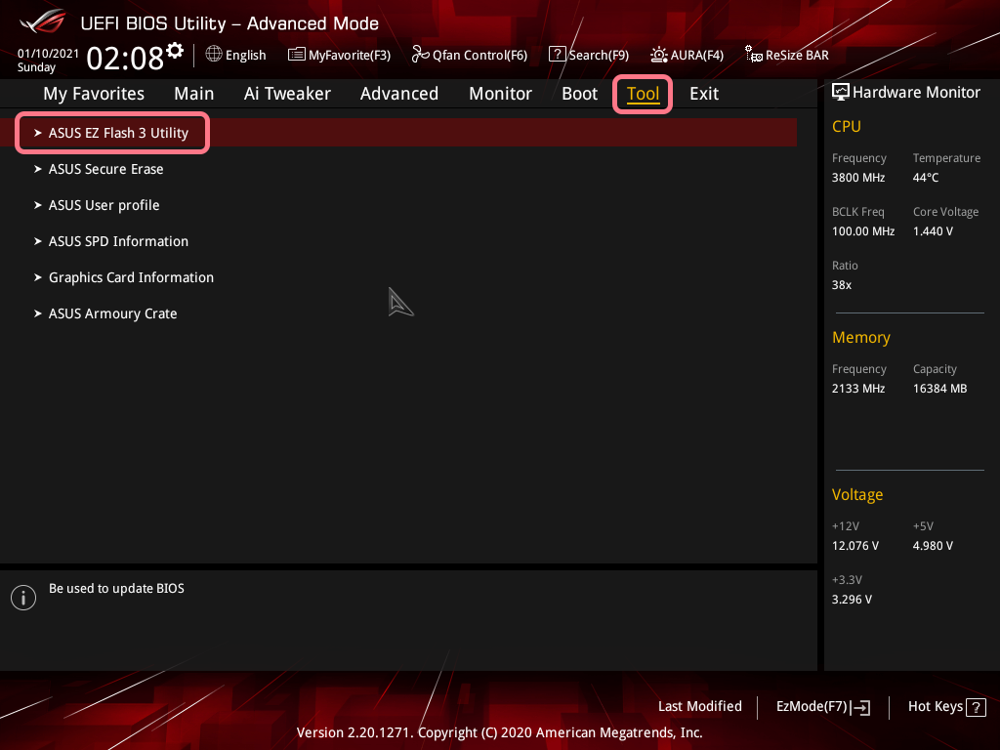The width and height of the screenshot is (1000, 750).
Task: Open the Ai Tweaker tab
Action: [287, 94]
